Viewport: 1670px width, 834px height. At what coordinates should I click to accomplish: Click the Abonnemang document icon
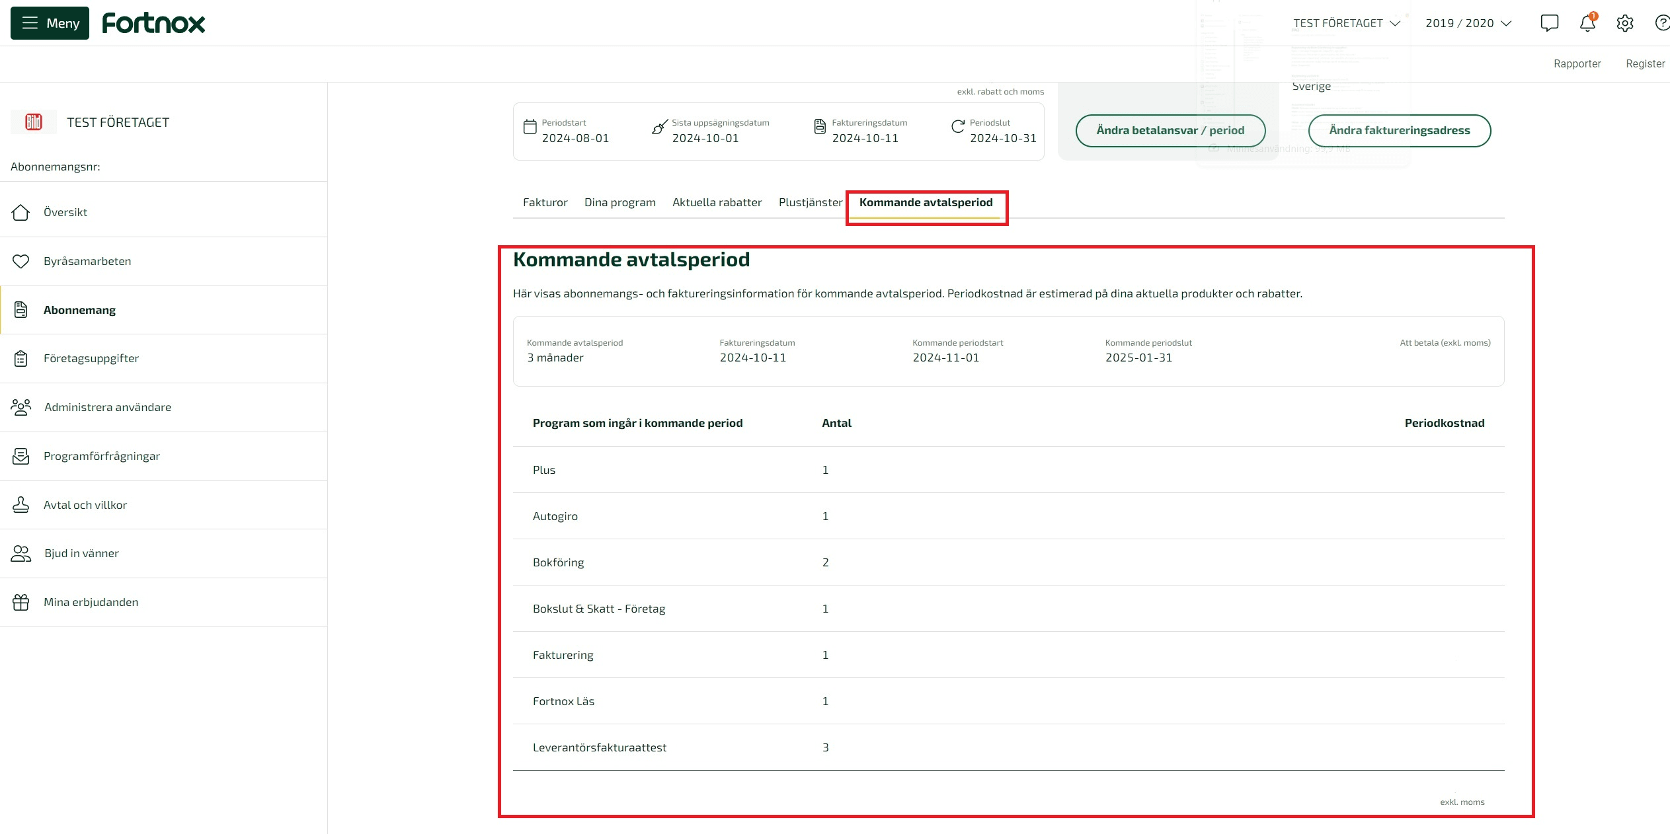point(20,309)
